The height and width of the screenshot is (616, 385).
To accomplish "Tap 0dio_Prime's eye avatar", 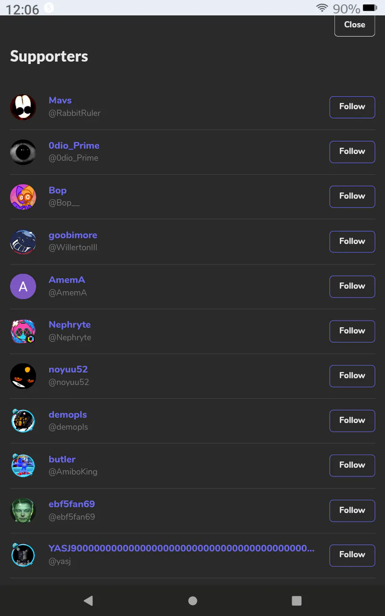I will (x=23, y=152).
